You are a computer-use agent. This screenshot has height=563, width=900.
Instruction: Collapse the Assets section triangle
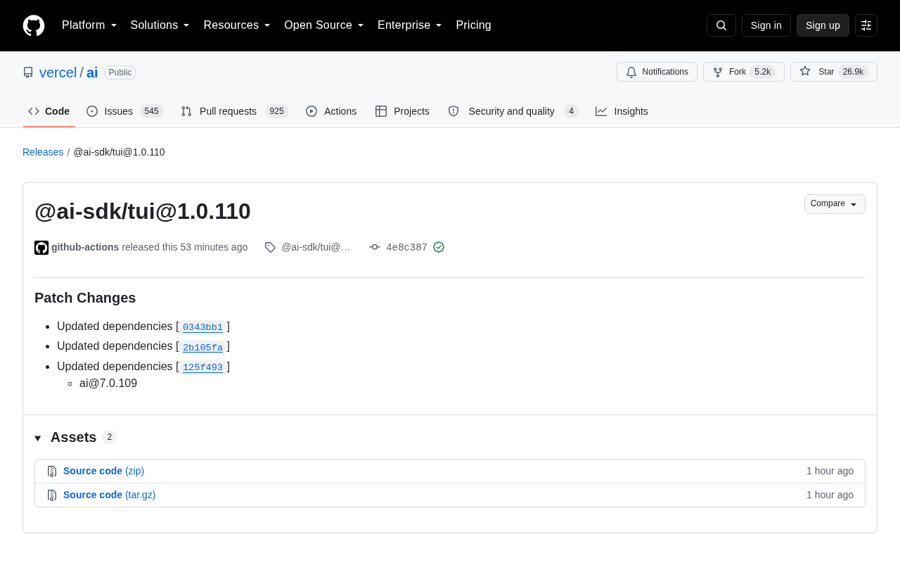point(38,438)
